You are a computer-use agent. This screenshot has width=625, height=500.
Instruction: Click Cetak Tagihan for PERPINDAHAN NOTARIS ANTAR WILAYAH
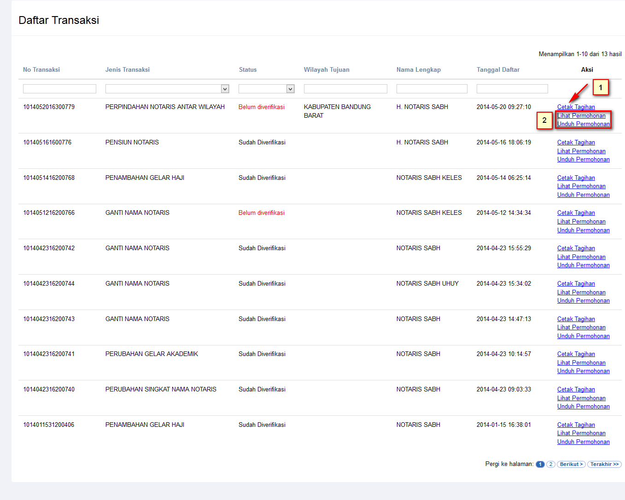(576, 107)
